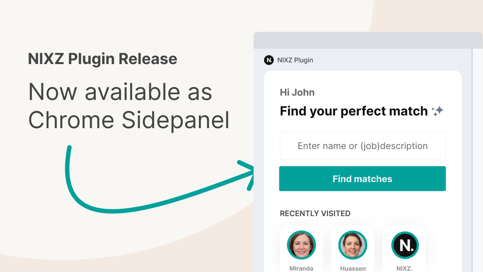Screen dimensions: 483x272
Task: Focus the name or (job)description field
Action: pos(363,145)
